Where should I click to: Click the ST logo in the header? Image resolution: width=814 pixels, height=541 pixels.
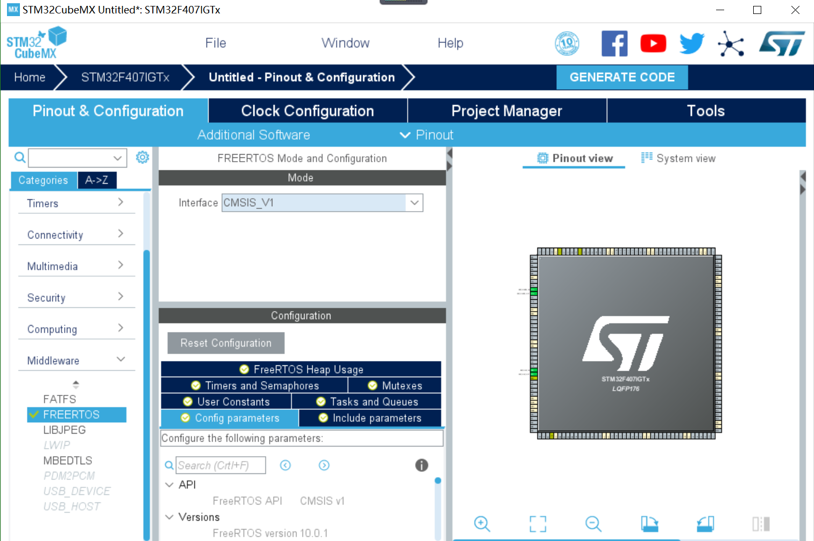(x=781, y=43)
